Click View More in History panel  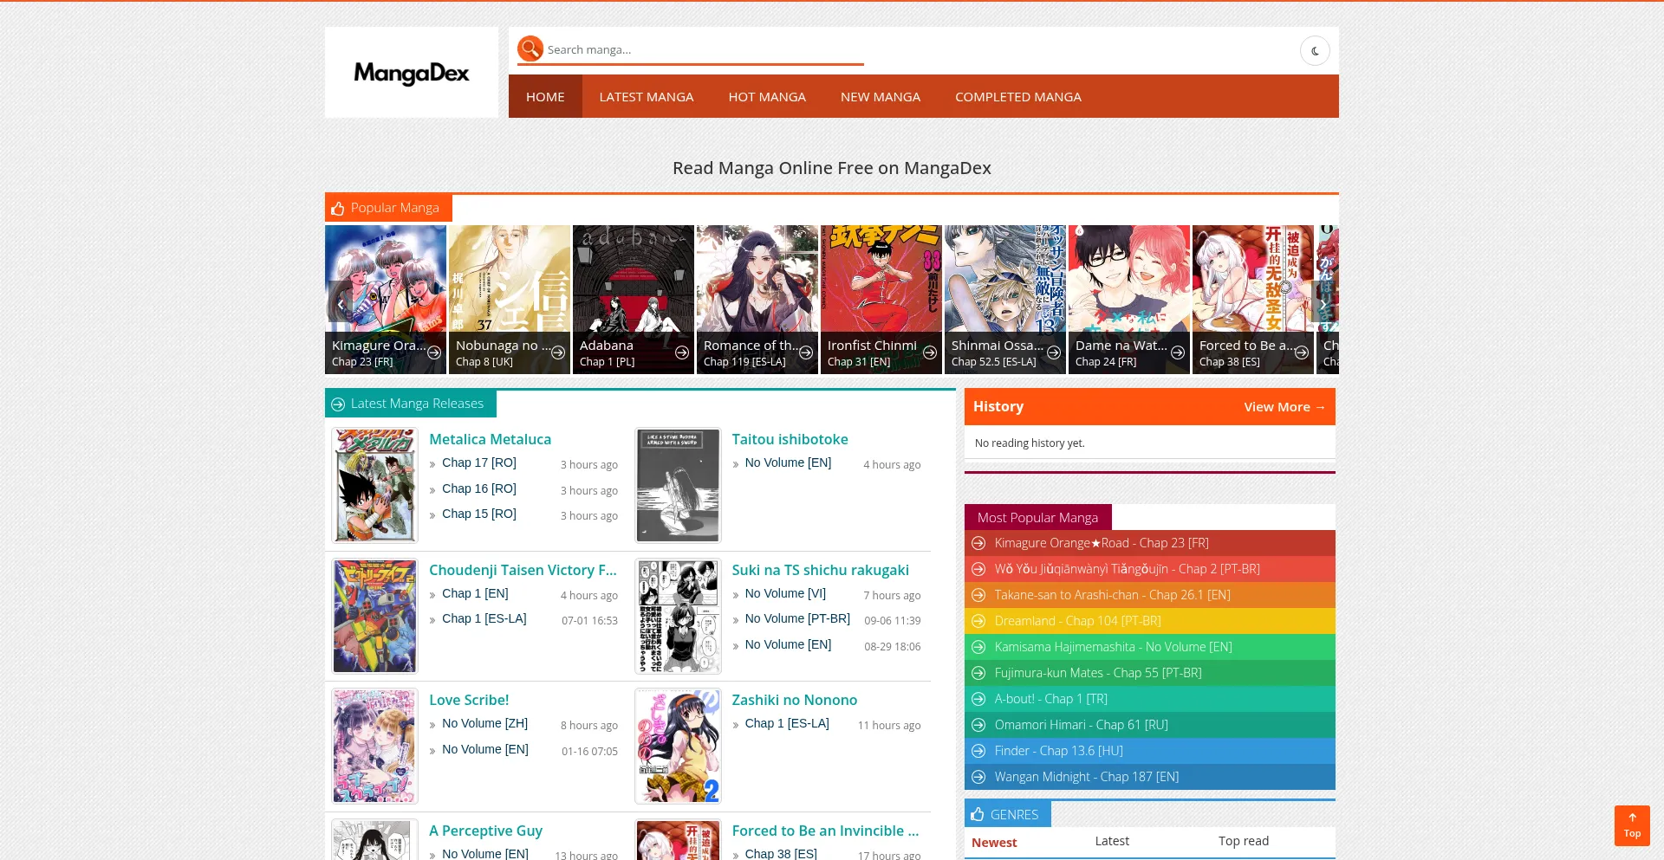(x=1284, y=407)
